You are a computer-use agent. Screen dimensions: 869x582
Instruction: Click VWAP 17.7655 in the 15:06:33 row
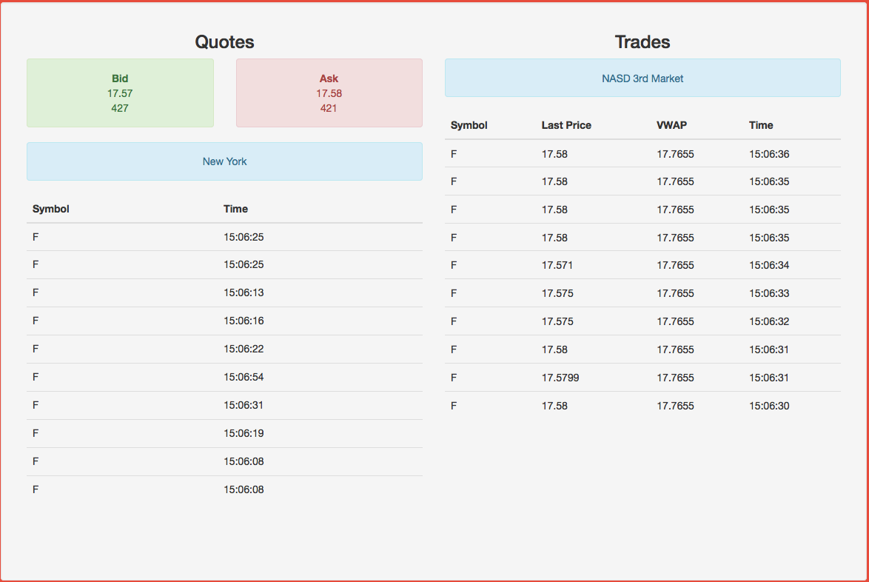point(675,294)
